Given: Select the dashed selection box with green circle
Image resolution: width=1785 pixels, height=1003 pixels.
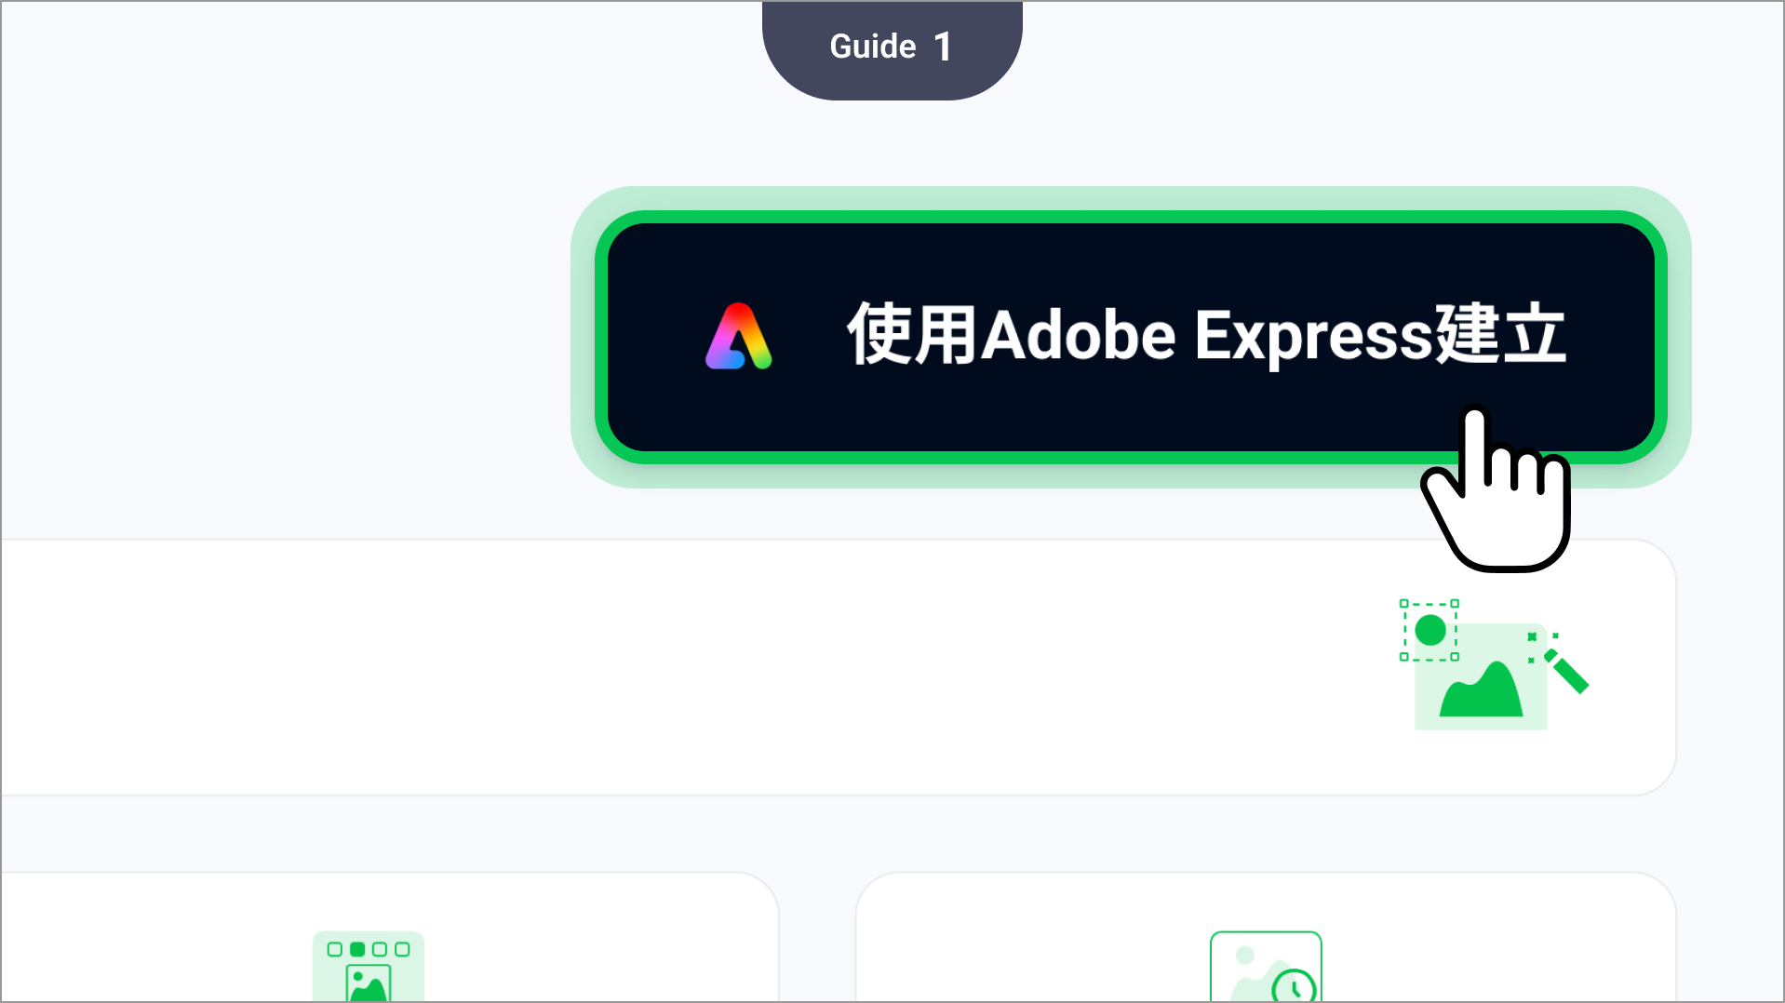Looking at the screenshot, I should point(1429,630).
